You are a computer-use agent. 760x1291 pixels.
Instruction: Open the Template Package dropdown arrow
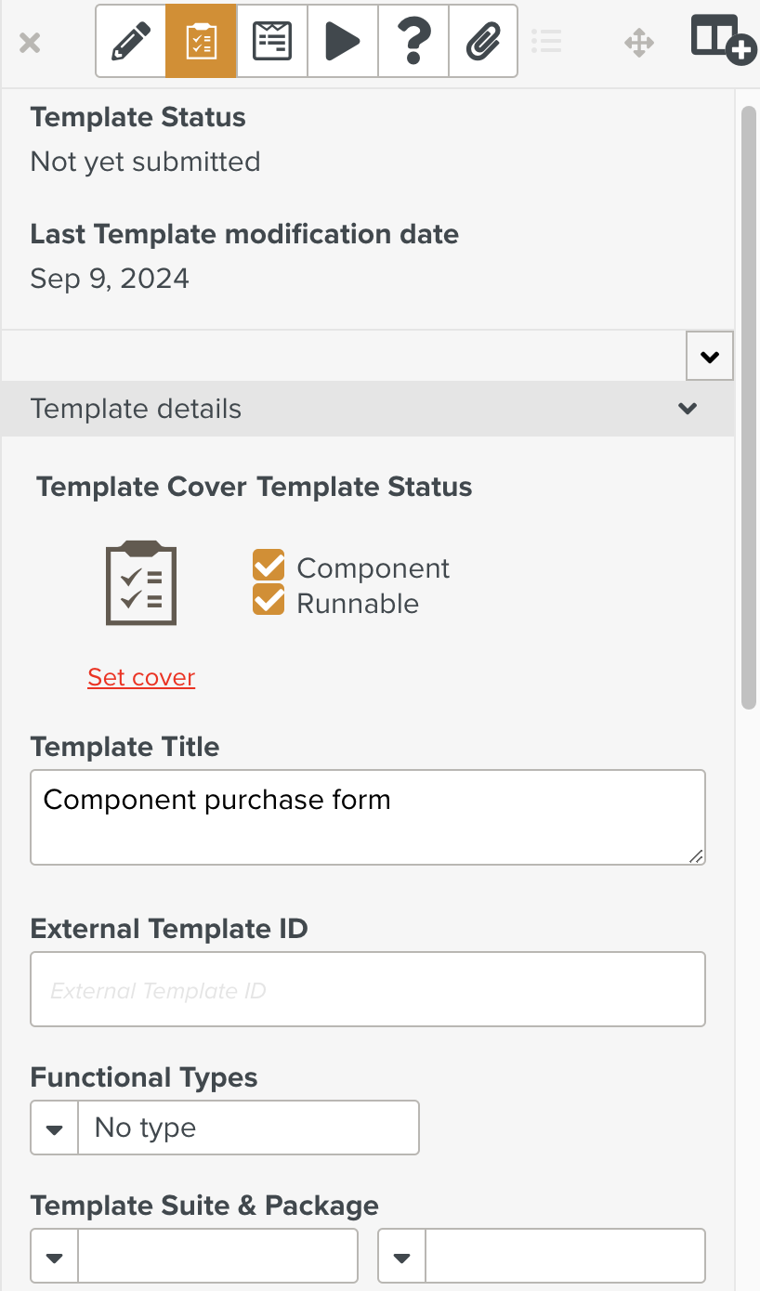click(x=402, y=1257)
